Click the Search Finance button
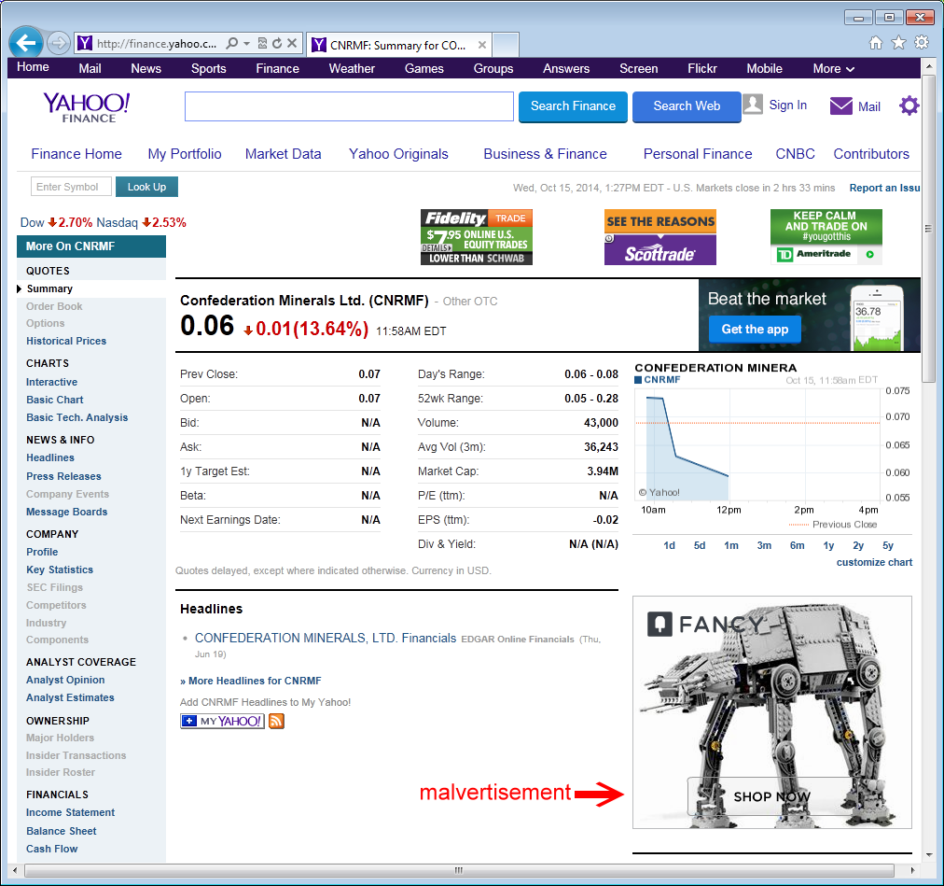 pos(573,106)
